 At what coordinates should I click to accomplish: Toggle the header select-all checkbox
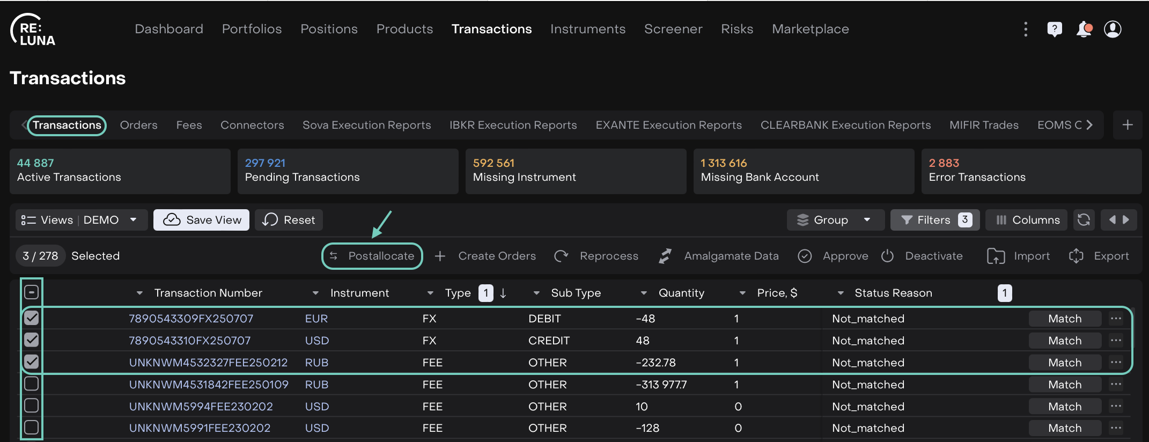tap(32, 292)
